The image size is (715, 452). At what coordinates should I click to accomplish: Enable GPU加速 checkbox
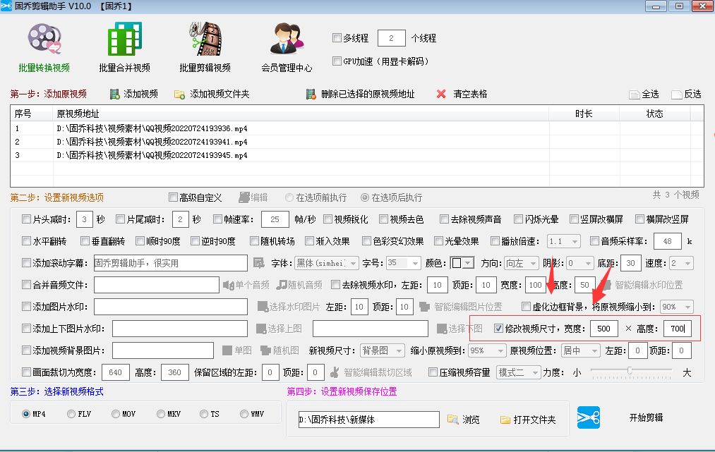(x=337, y=61)
